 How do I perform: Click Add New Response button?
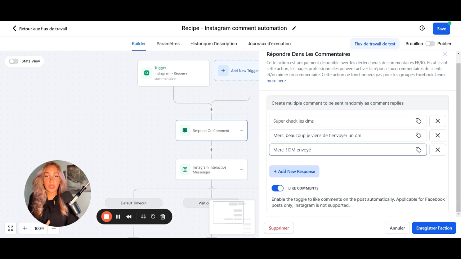(x=294, y=171)
